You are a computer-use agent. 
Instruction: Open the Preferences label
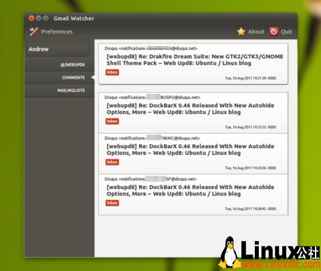(x=57, y=31)
